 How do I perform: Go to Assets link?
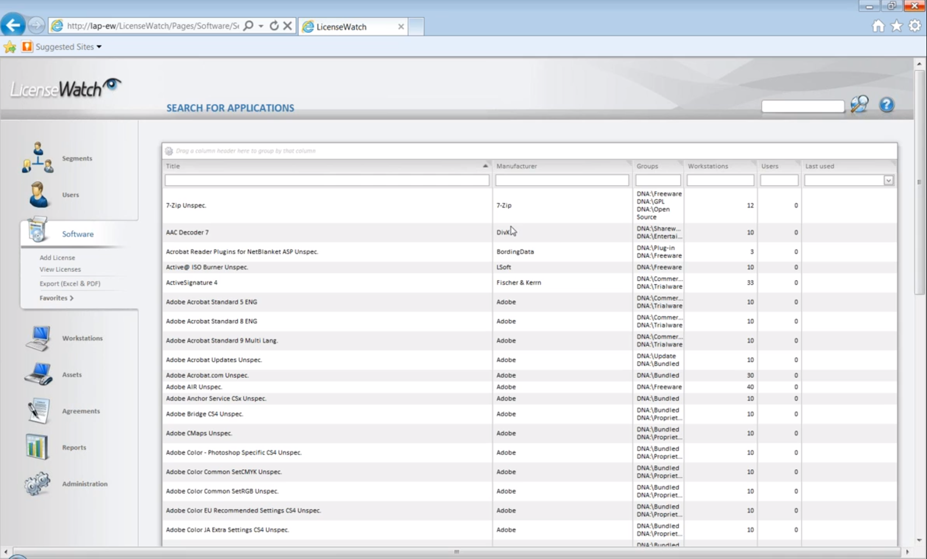(72, 374)
